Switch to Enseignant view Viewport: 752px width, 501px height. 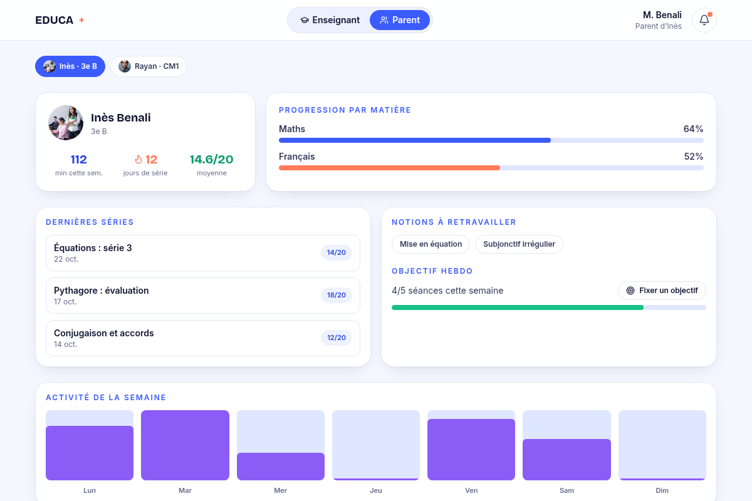330,20
